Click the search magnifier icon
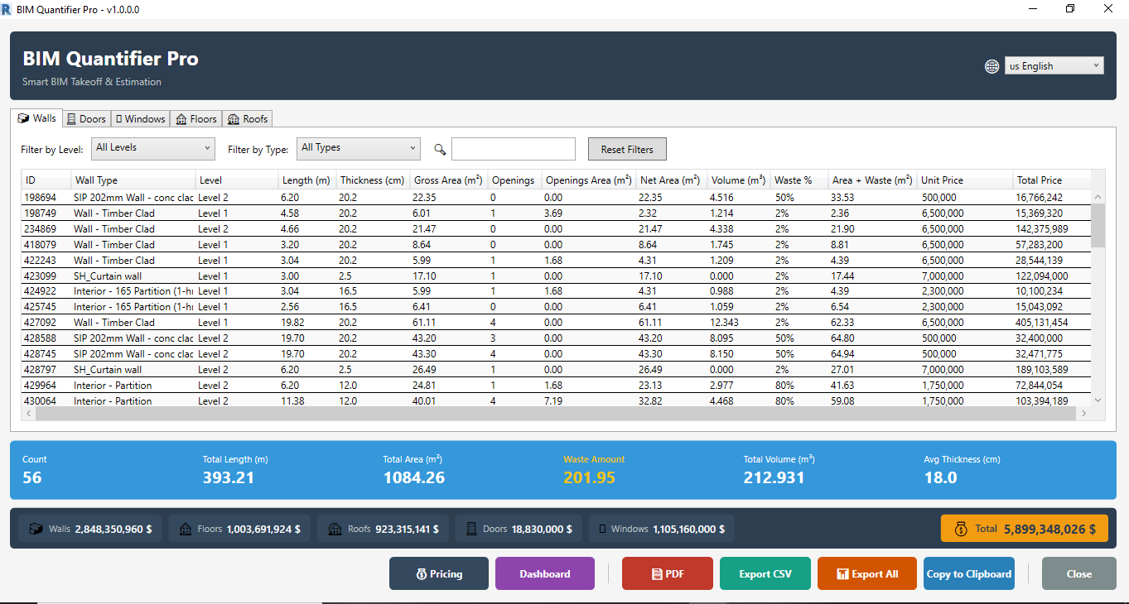This screenshot has height=604, width=1129. (440, 150)
